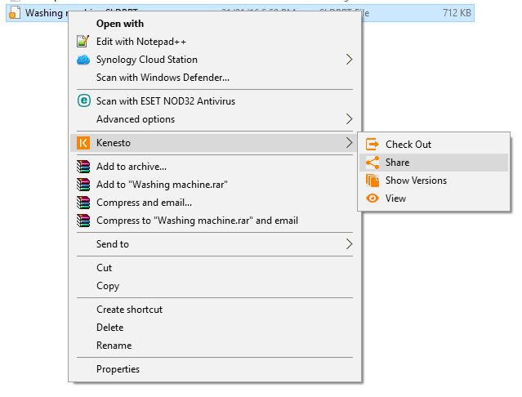The height and width of the screenshot is (397, 522).
Task: Click the orange eye View icon
Action: 373,198
